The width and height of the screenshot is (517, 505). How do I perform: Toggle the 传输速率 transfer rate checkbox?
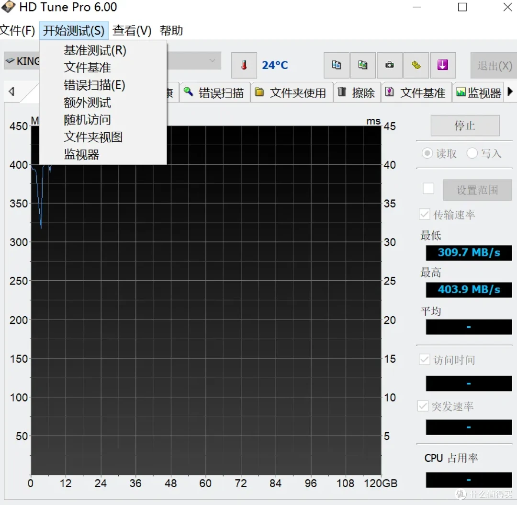pyautogui.click(x=424, y=214)
